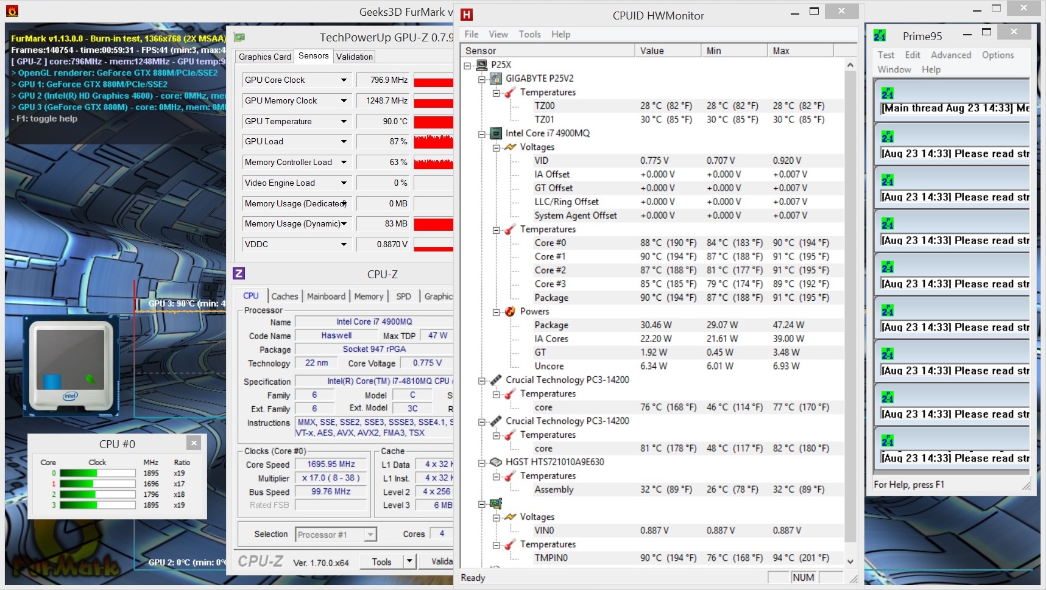Close the CPU #0 clock popup
The image size is (1046, 590).
click(x=194, y=443)
